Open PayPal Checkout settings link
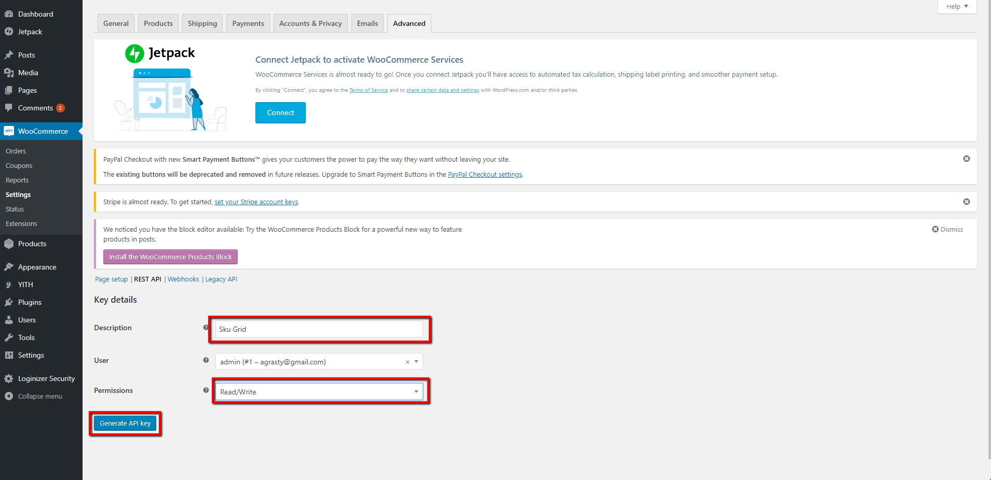991x480 pixels. (485, 175)
